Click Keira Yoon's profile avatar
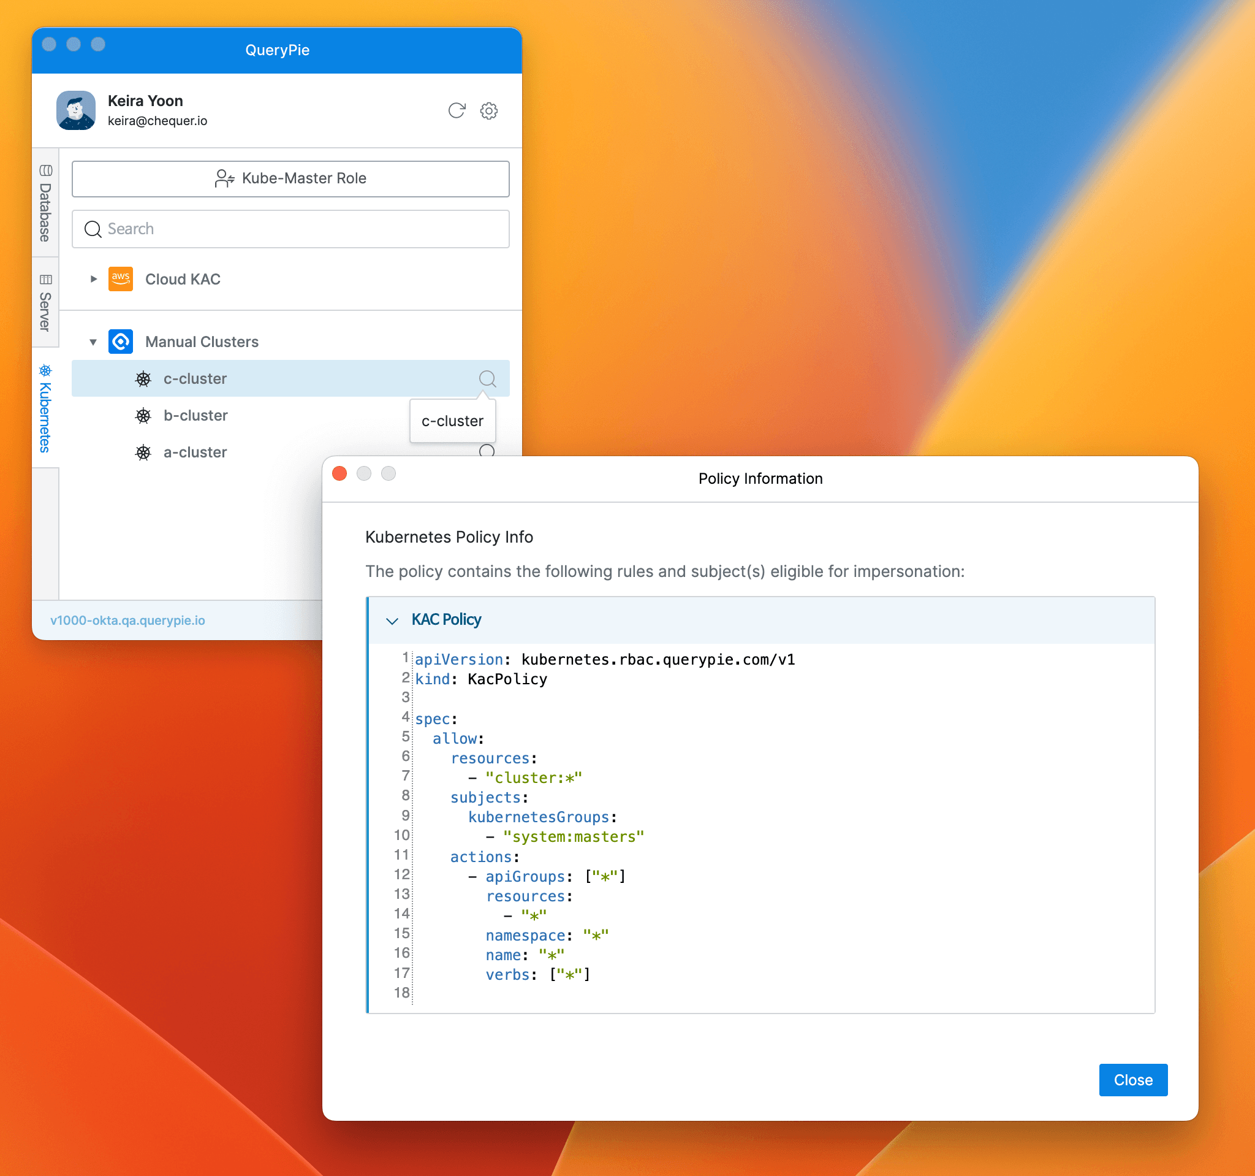Viewport: 1255px width, 1176px height. coord(76,110)
